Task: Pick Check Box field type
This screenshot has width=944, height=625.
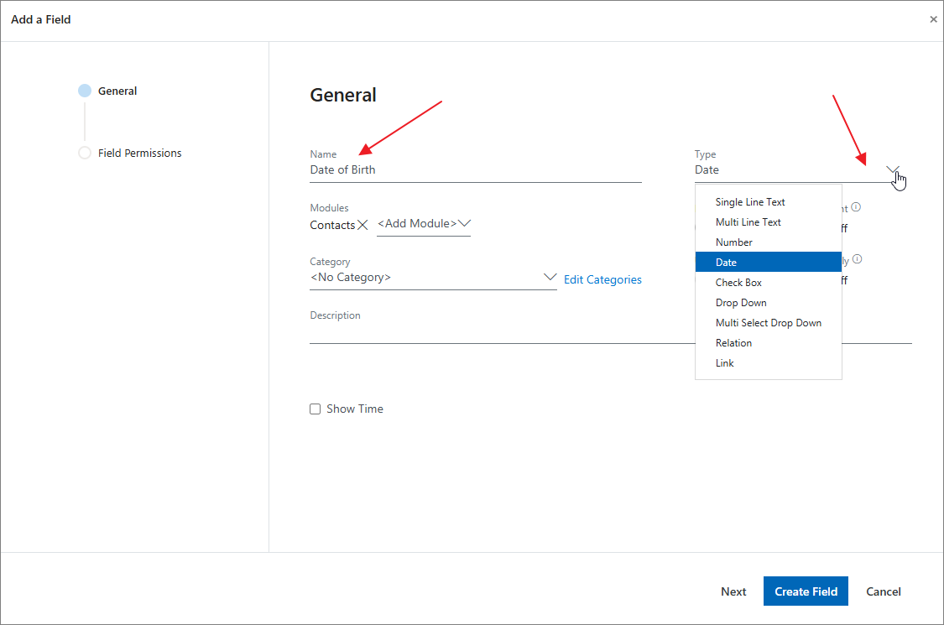Action: coord(738,283)
